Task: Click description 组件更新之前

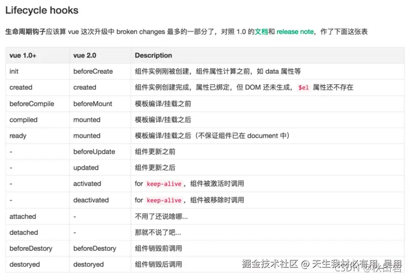Action: click(x=155, y=152)
